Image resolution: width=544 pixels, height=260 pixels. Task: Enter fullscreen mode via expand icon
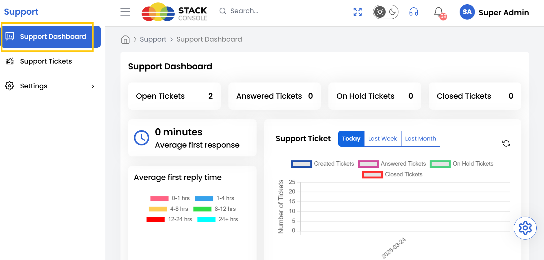coord(357,12)
